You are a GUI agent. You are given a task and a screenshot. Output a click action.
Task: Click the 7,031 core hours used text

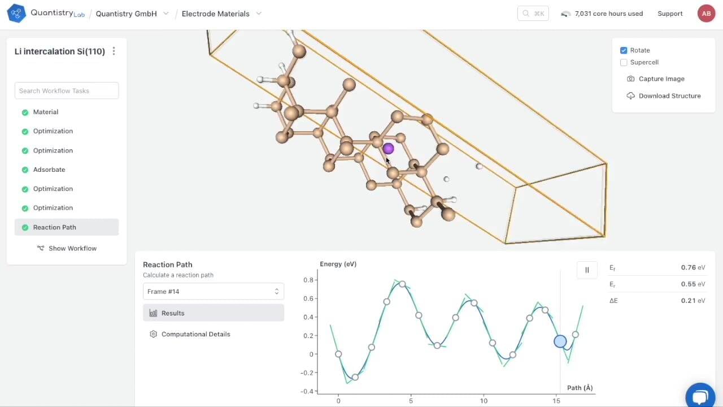click(608, 14)
